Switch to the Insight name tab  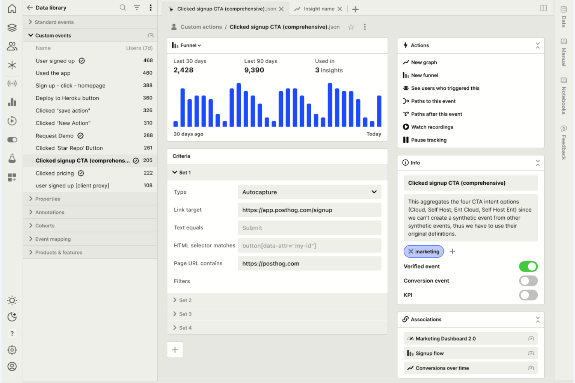tap(319, 9)
